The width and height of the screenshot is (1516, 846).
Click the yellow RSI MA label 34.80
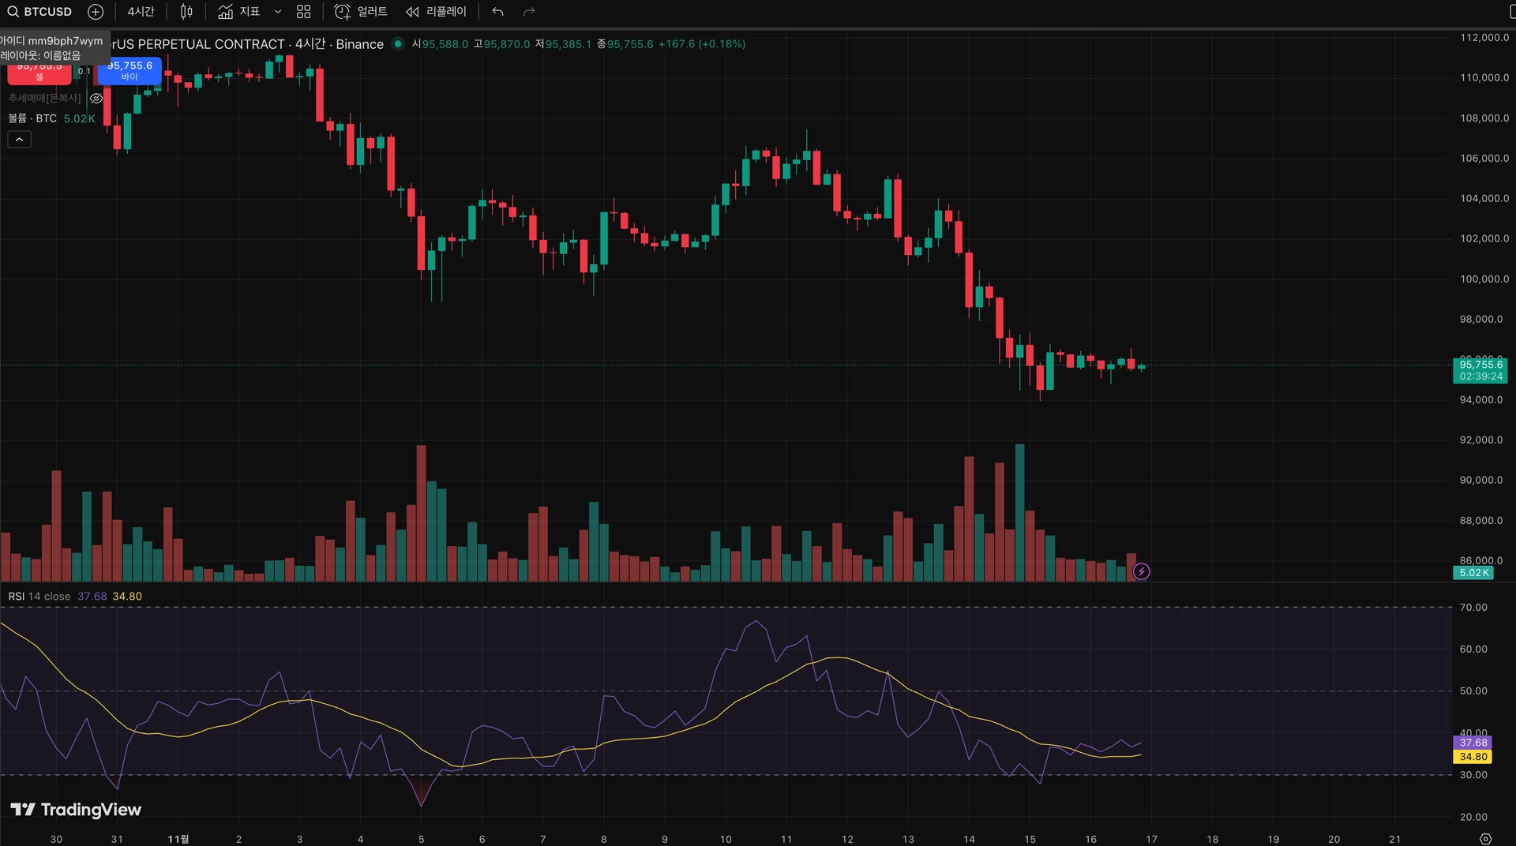click(x=1473, y=757)
